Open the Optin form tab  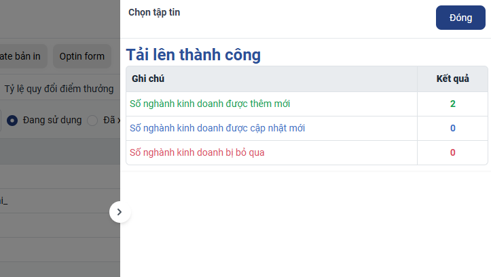coord(81,56)
